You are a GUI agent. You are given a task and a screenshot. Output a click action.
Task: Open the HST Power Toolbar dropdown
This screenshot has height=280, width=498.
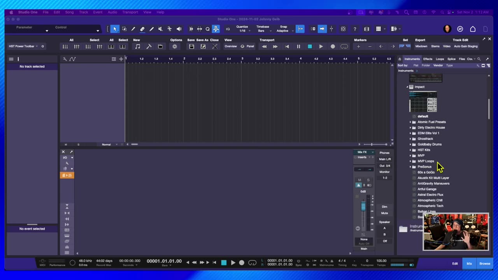[23, 46]
